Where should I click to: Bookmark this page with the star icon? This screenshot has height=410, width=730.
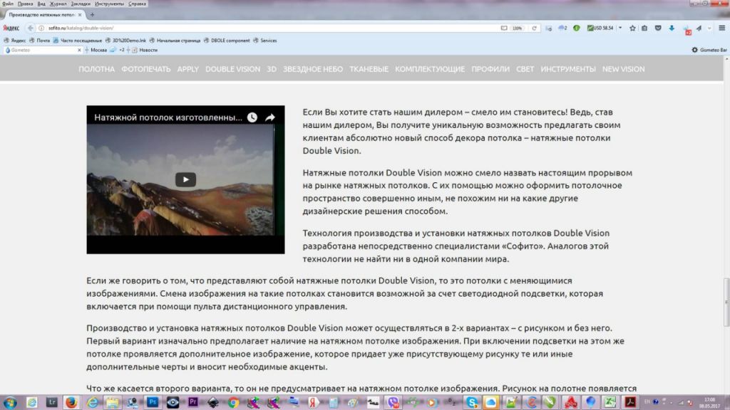pyautogui.click(x=632, y=28)
